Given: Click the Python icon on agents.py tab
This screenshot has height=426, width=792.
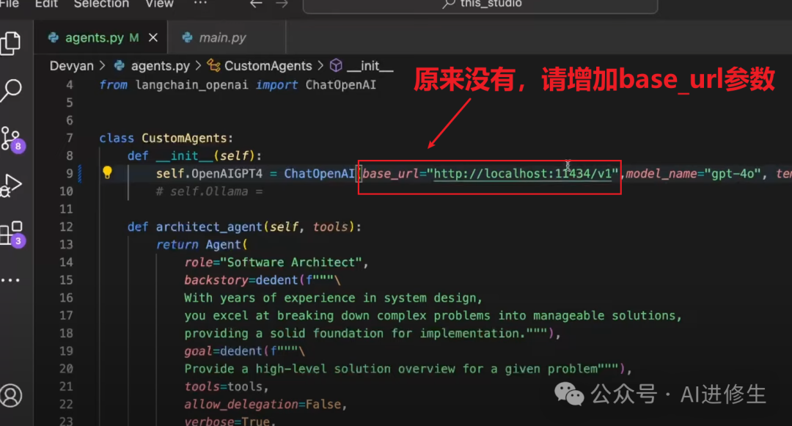Looking at the screenshot, I should (53, 37).
